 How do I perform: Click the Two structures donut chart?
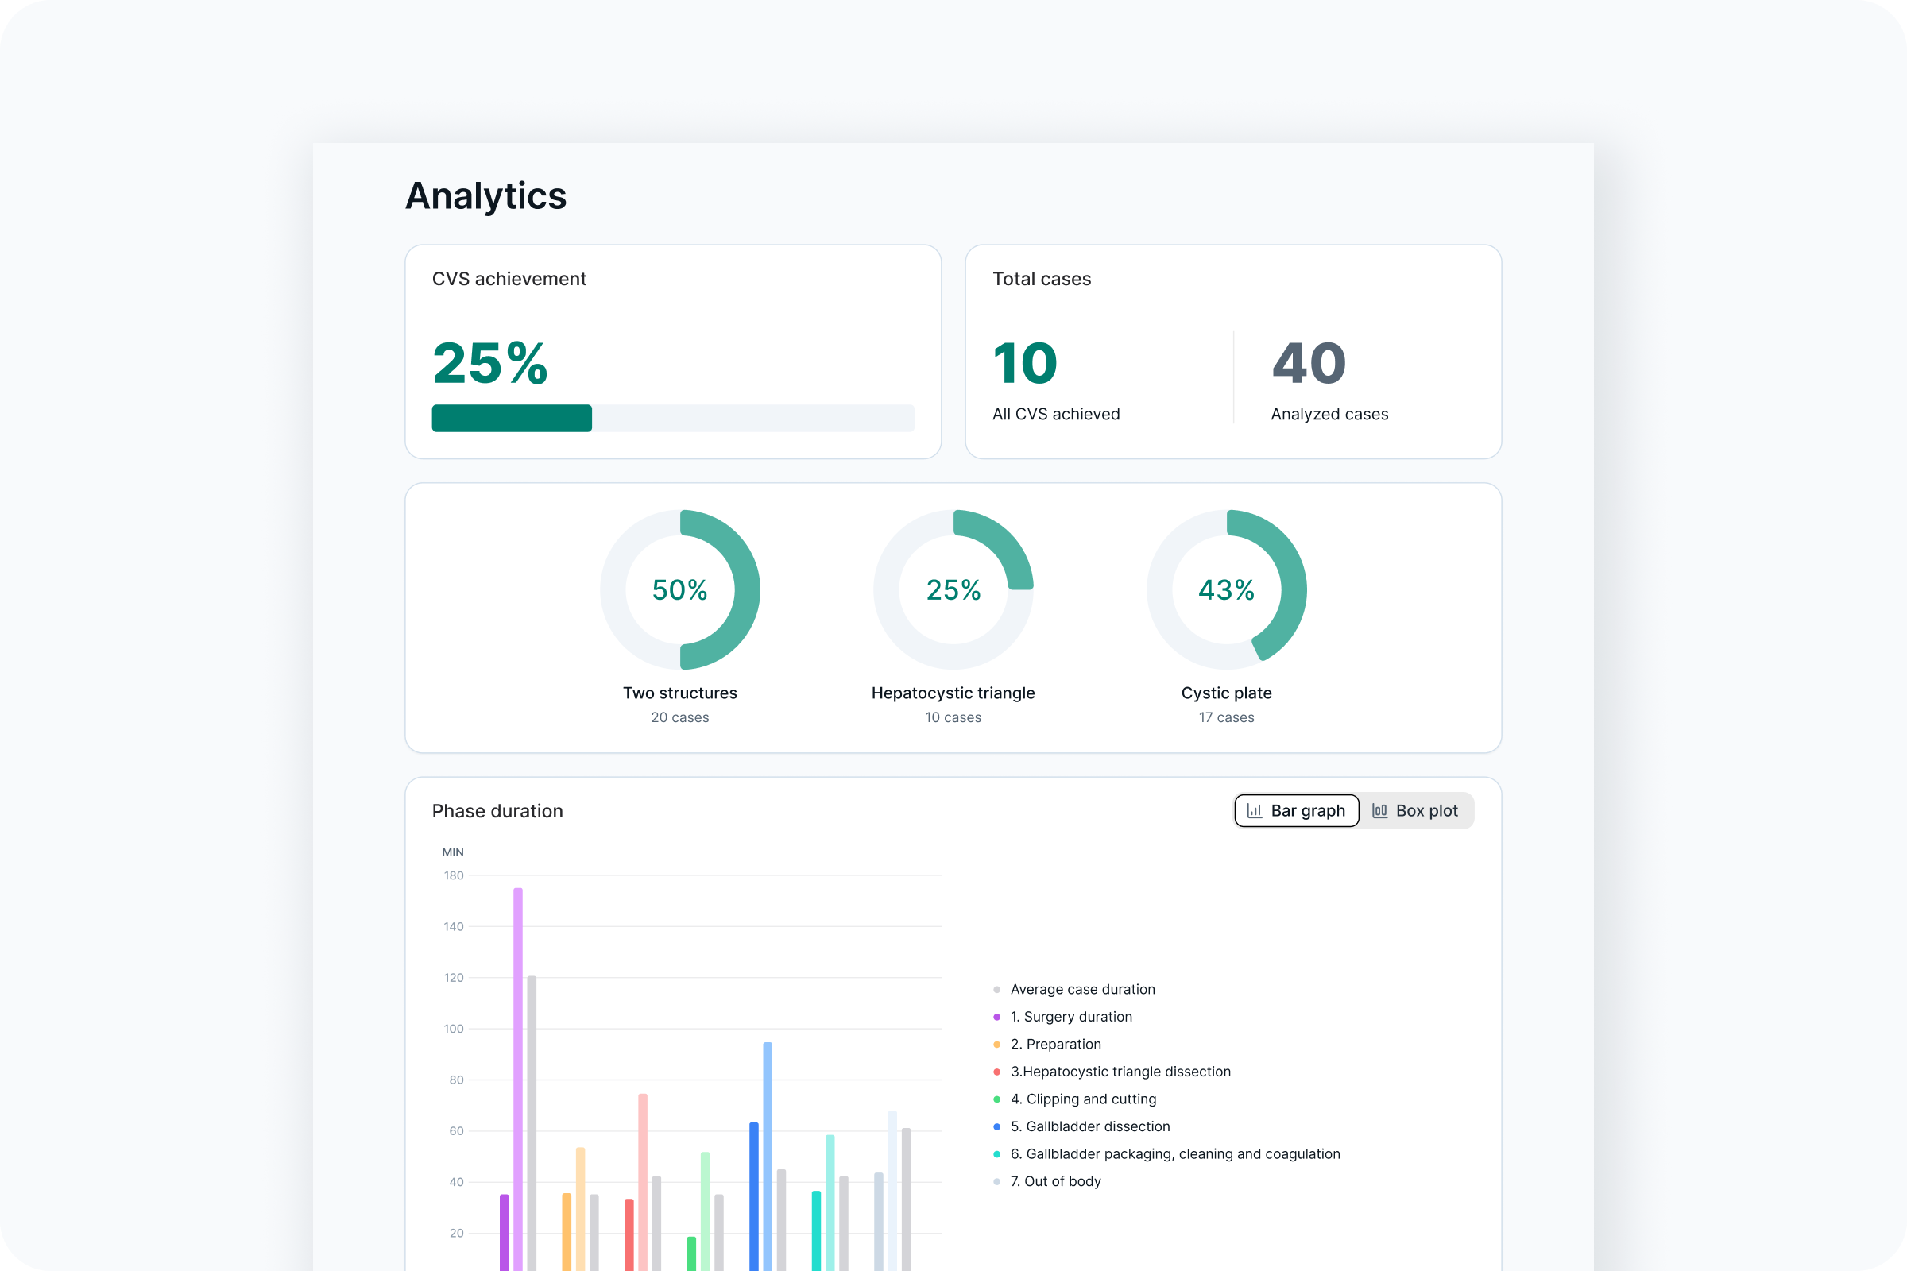[680, 590]
